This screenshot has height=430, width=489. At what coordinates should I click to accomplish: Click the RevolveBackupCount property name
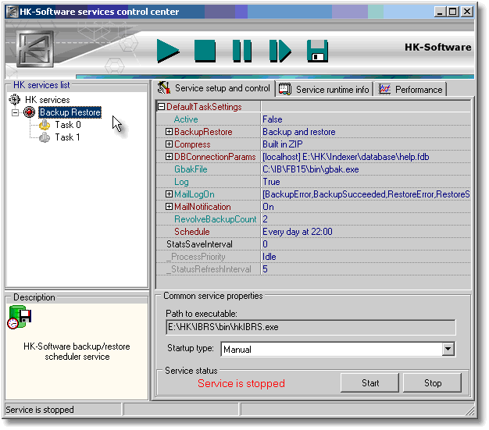point(215,219)
